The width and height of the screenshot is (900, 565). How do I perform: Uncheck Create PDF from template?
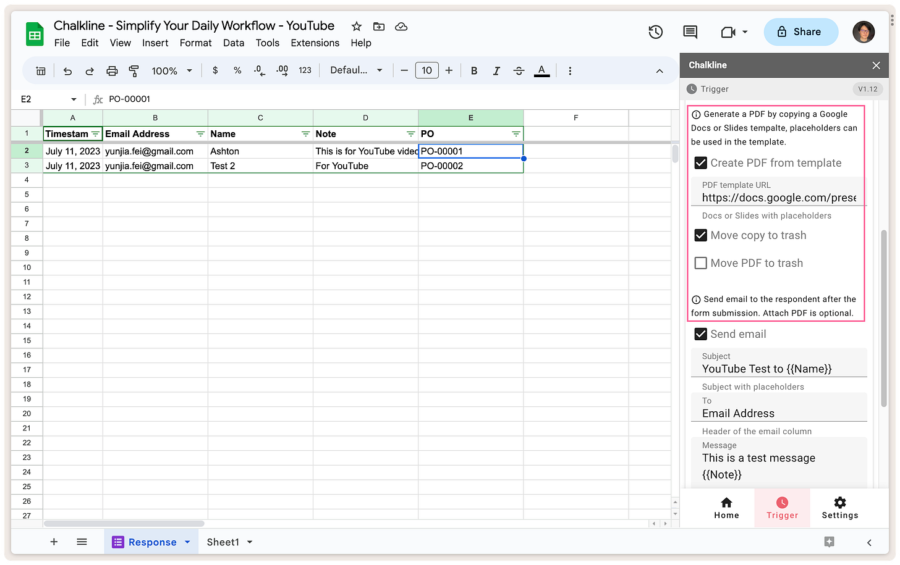[x=701, y=163]
